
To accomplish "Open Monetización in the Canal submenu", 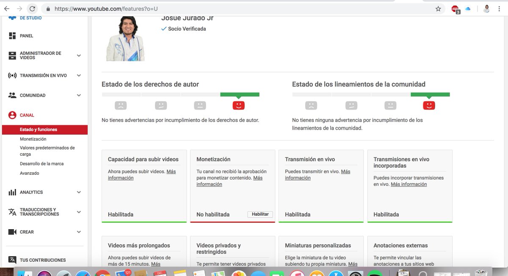I will click(x=33, y=139).
